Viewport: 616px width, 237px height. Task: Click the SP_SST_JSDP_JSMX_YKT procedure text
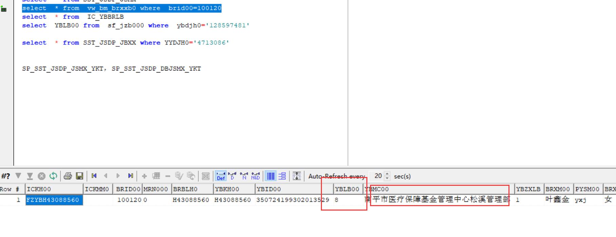[63, 69]
